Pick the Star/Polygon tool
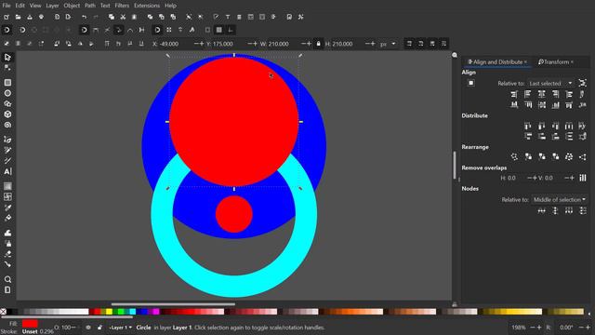Screen dimensions: 595x335 click(7, 103)
